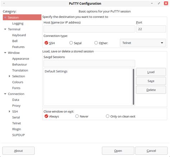
Task: Open the SSH tree item
Action: click(15, 111)
